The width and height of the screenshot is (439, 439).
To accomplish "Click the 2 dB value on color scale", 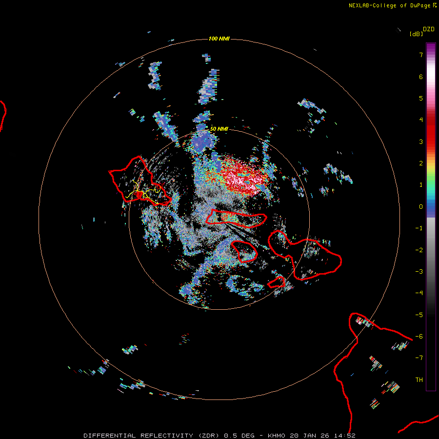I will pyautogui.click(x=421, y=163).
